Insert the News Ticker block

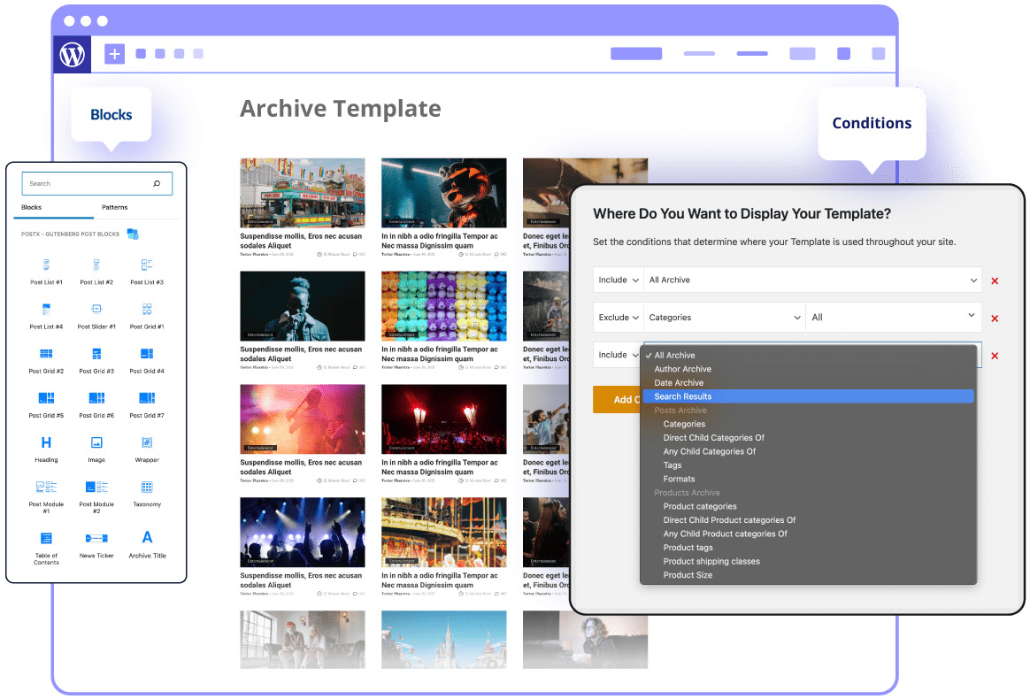(96, 545)
